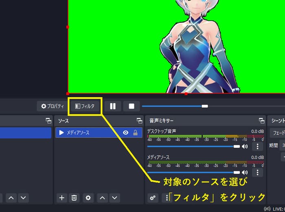This screenshot has width=285, height=212.
Task: Click the bottom-left red handle of preview
Action: pos(68,94)
